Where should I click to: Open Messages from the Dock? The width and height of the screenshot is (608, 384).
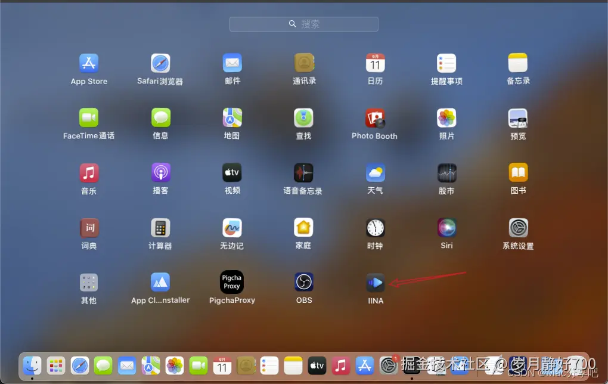click(103, 366)
